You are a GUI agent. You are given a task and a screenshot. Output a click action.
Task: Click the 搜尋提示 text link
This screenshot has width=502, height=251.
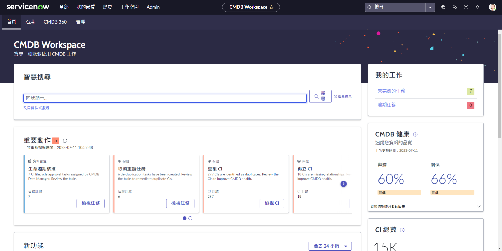[x=344, y=97]
